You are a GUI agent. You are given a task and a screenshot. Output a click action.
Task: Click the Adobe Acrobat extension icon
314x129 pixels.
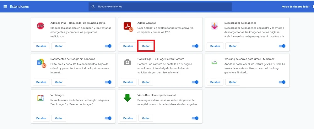click(128, 27)
